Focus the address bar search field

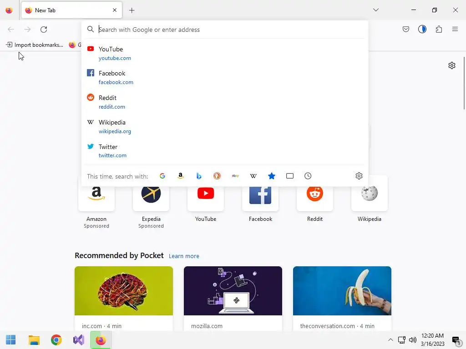point(225,30)
